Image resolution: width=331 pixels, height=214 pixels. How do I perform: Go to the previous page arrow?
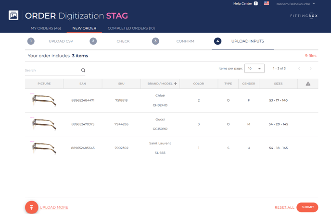tap(299, 69)
